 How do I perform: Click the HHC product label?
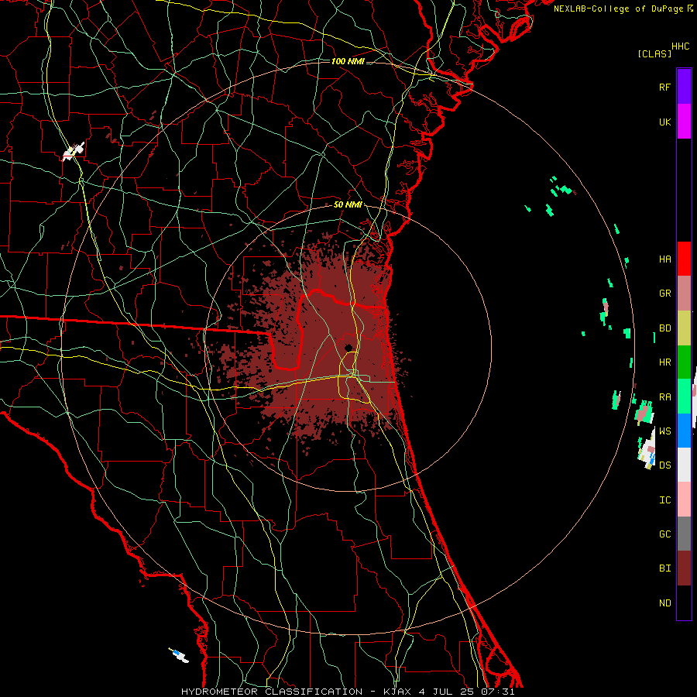[681, 46]
